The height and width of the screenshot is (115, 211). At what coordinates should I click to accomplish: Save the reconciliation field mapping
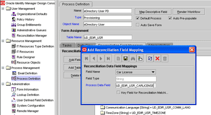126,58
